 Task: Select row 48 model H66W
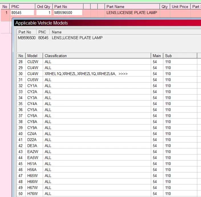(33, 182)
